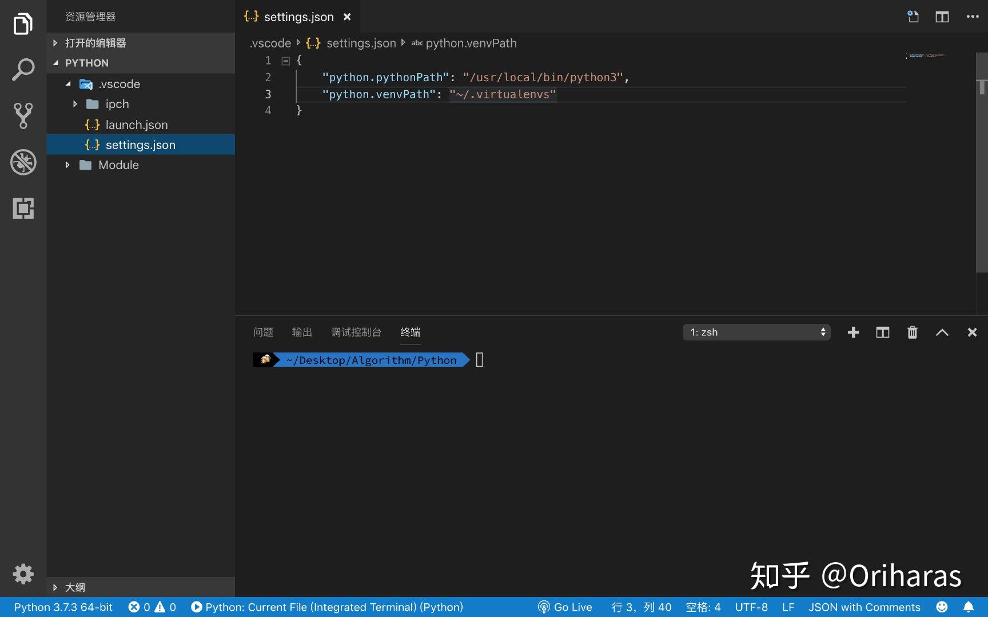This screenshot has height=617, width=988.
Task: Split the terminal pane
Action: point(882,332)
